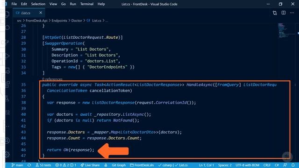Open the main branch selector
Viewport: 299px width, 168px height.
[17, 165]
